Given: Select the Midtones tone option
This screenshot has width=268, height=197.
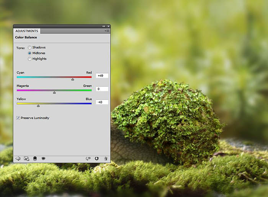Looking at the screenshot, I should (x=30, y=53).
